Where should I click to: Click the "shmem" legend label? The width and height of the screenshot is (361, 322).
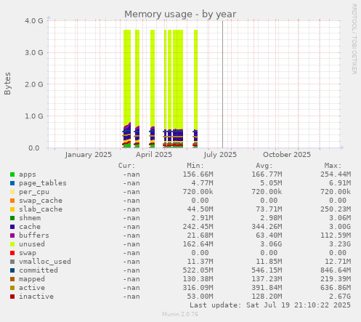(x=30, y=218)
